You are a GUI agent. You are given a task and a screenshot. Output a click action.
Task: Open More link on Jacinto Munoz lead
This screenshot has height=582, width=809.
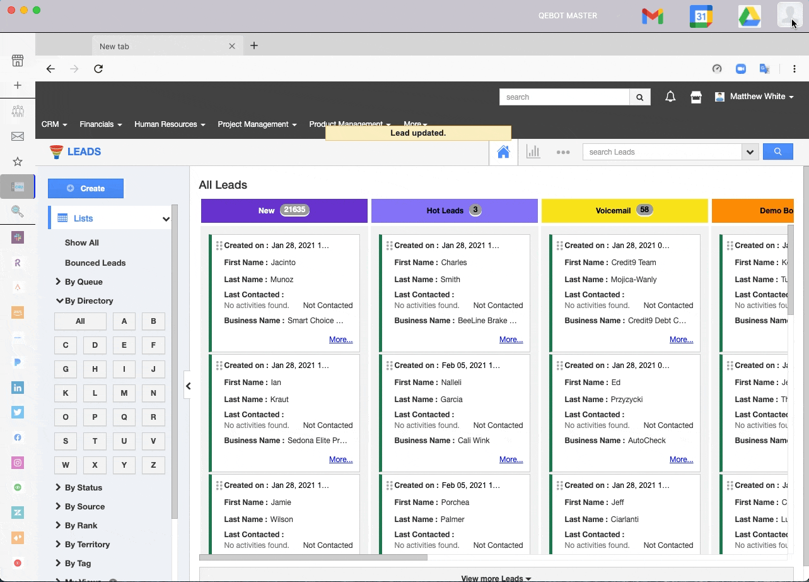340,340
